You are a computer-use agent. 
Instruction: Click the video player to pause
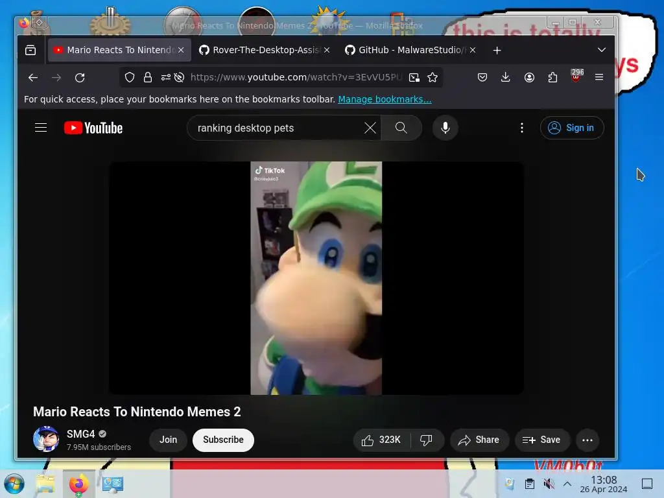(x=316, y=278)
